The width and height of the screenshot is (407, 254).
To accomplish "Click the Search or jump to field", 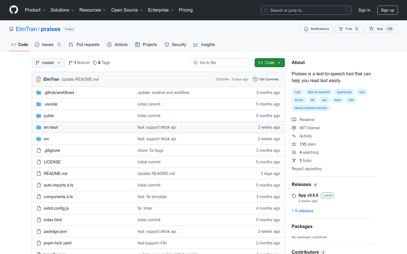I will [x=306, y=10].
